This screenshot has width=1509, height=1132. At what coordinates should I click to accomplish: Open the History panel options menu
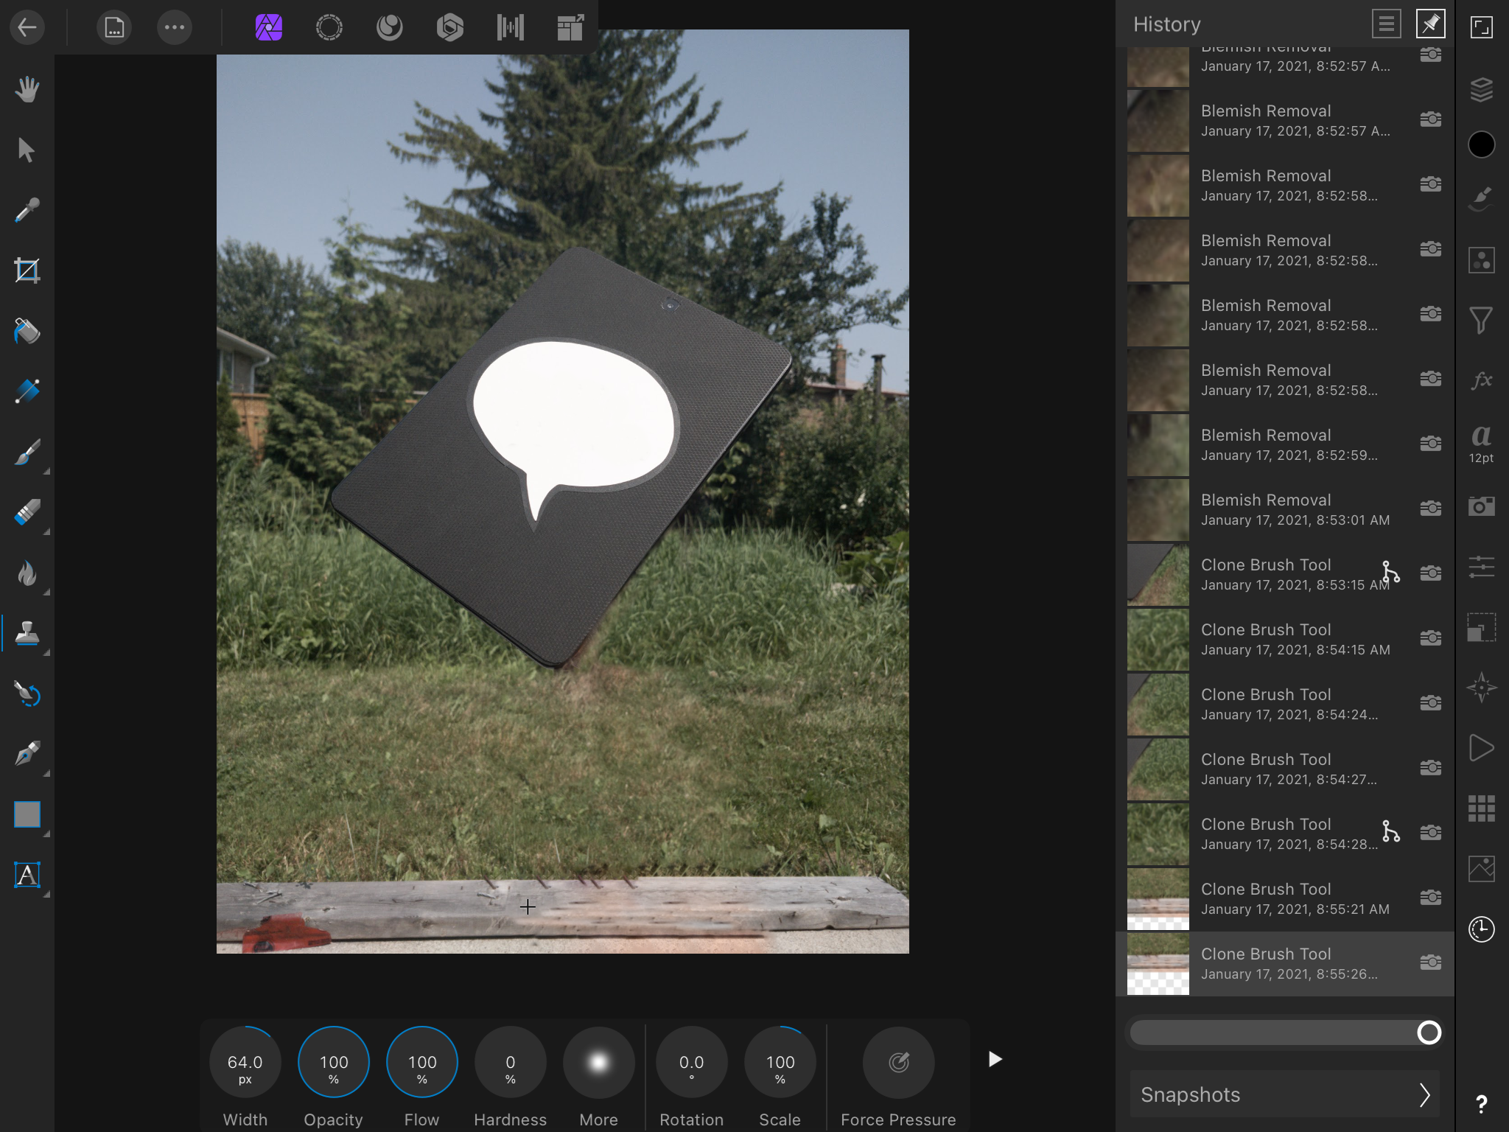tap(1386, 24)
